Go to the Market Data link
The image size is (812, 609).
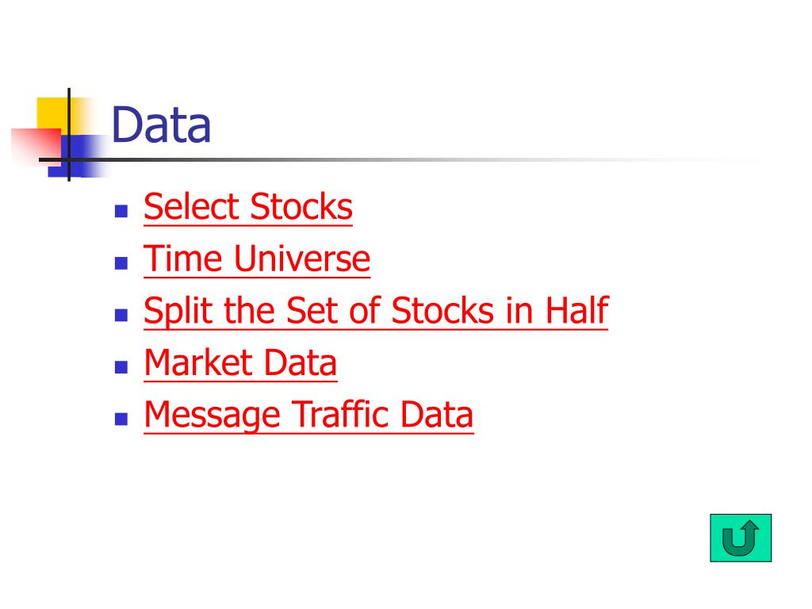click(240, 362)
